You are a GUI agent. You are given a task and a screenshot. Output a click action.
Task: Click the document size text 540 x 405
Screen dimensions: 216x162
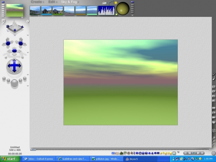[15, 150]
